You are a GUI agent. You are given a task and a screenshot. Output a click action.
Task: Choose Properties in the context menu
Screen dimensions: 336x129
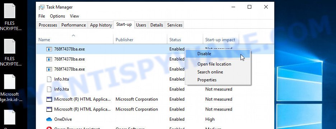[218, 80]
